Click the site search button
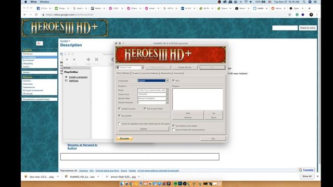333x187 pixels. coord(308,28)
